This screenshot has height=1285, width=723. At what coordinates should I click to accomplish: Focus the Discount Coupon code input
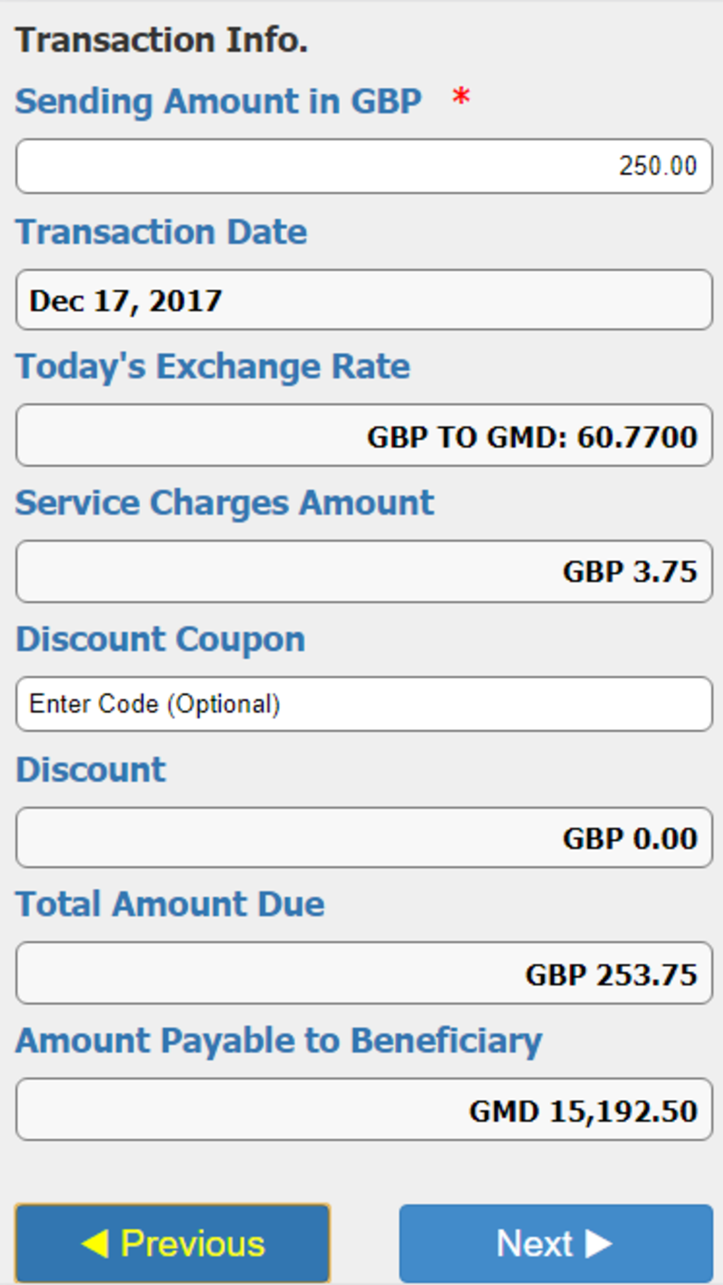tap(364, 704)
